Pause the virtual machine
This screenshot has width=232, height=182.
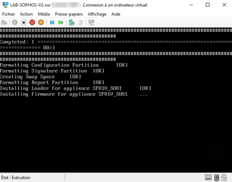click(x=52, y=23)
